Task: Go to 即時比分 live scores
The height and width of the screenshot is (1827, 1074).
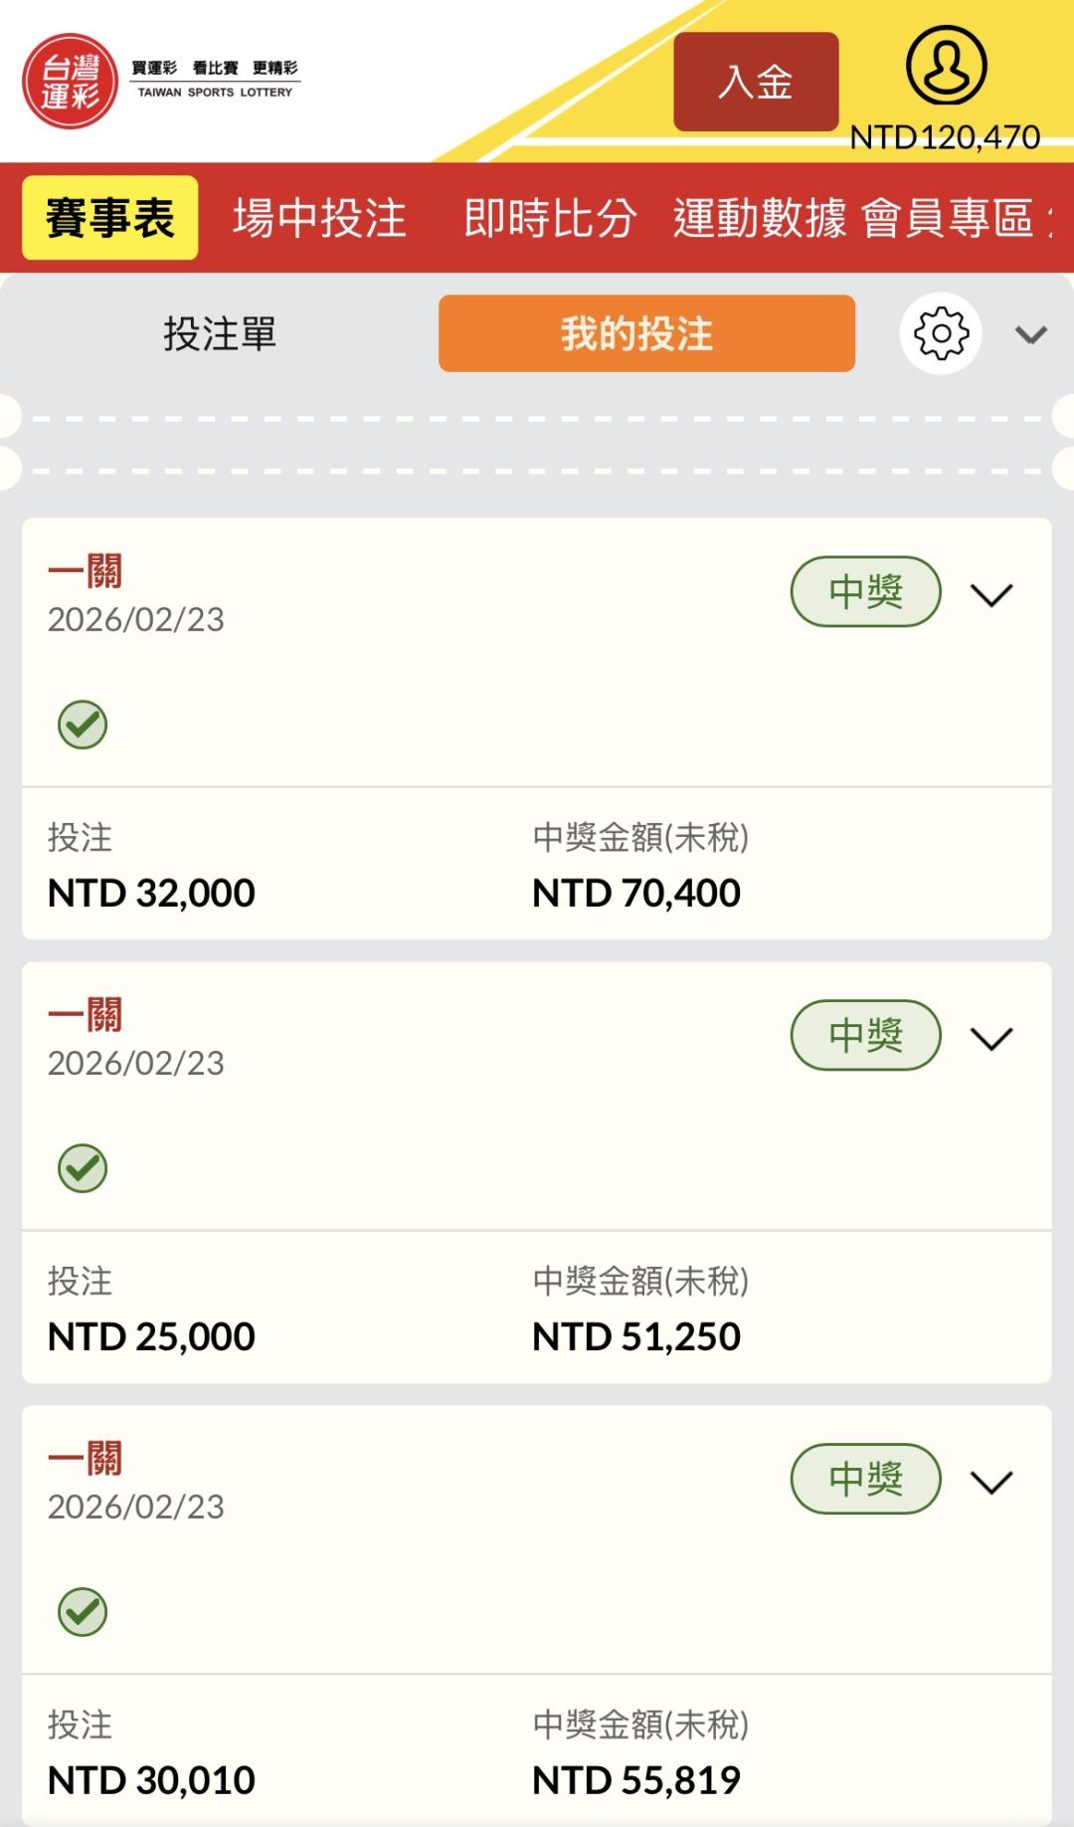Action: 550,219
